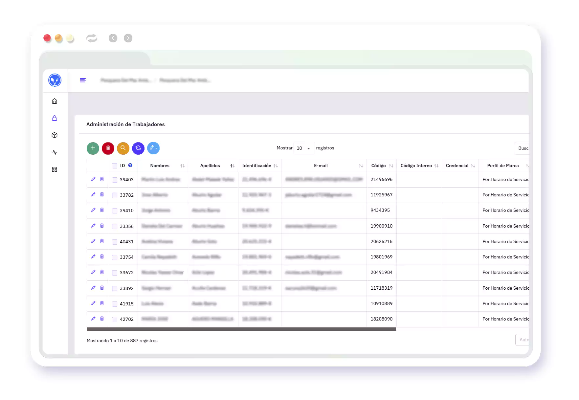
Task: Toggle the hamburger menu icon
Action: pyautogui.click(x=83, y=80)
